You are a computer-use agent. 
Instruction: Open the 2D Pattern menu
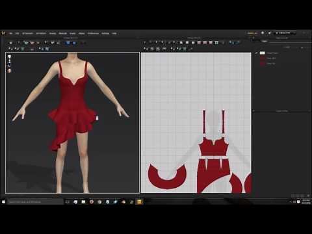click(41, 33)
